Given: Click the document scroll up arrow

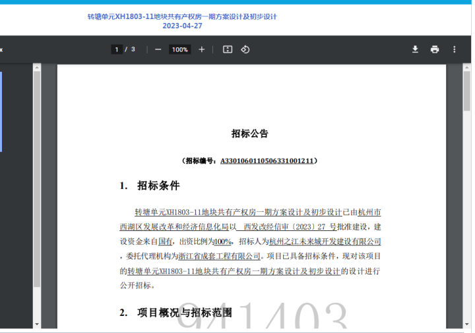Looking at the screenshot, I should 467,68.
